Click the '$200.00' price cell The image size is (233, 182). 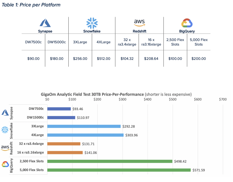[199, 59]
